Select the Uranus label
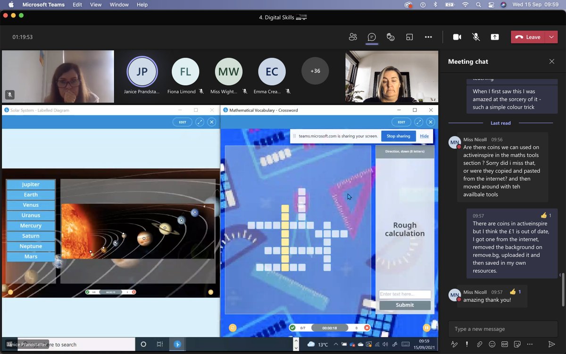Screen dimensions: 566x354 point(31,215)
